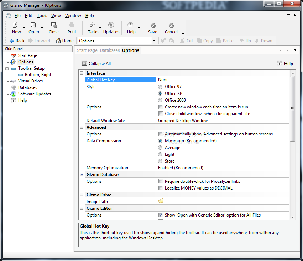Enable close child windows checkbox
This screenshot has height=261, width=303.
[161, 113]
